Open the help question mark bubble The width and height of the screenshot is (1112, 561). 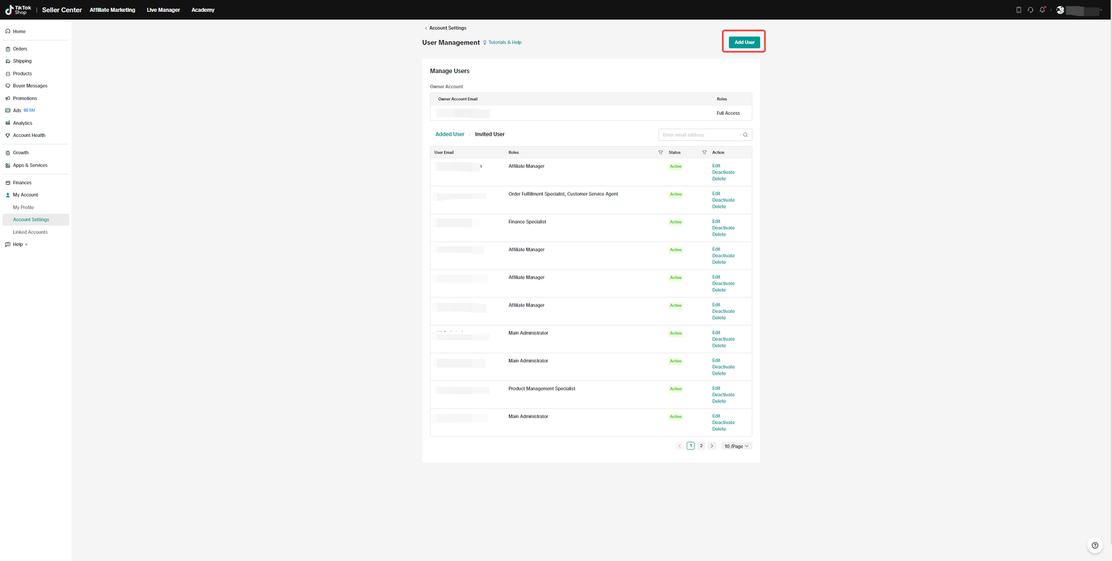[1095, 546]
